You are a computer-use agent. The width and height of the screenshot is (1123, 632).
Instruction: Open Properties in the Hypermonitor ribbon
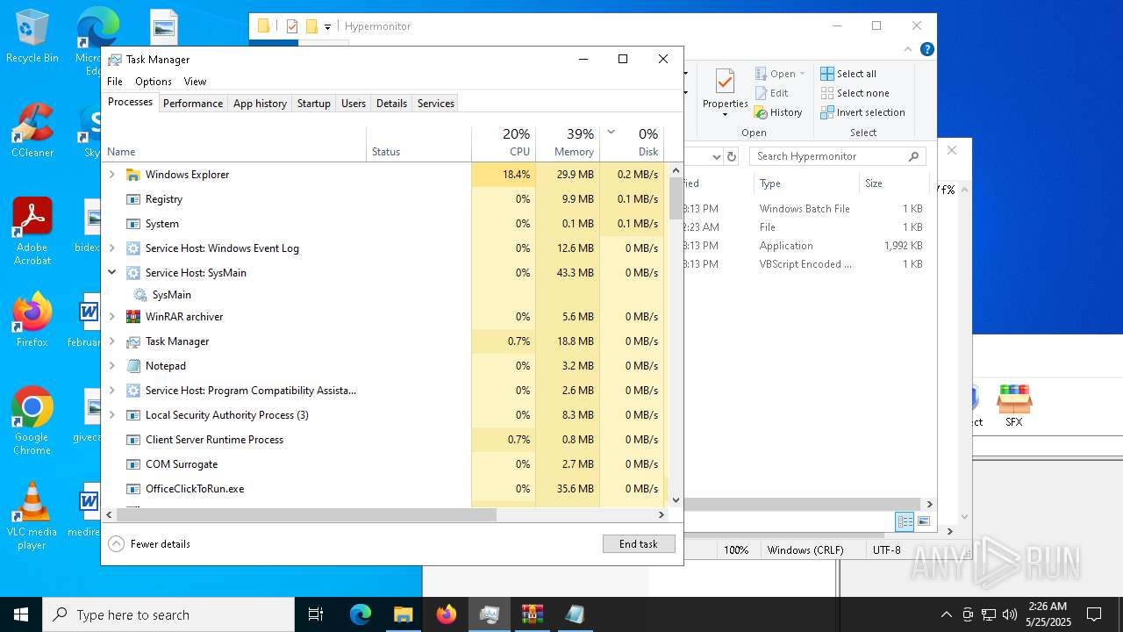tap(725, 91)
